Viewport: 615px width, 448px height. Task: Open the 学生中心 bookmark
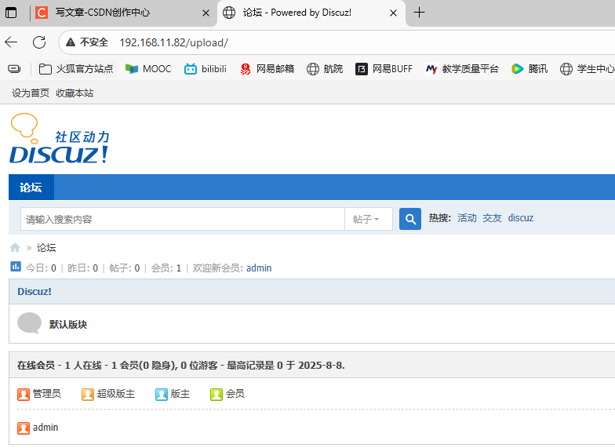pyautogui.click(x=587, y=69)
